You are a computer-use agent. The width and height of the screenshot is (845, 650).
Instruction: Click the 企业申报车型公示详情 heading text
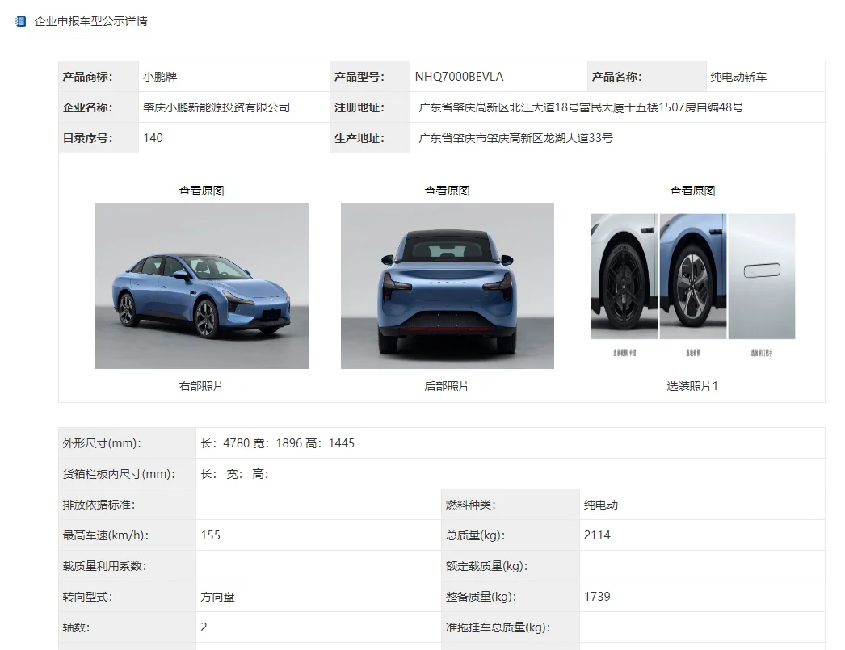[x=90, y=21]
